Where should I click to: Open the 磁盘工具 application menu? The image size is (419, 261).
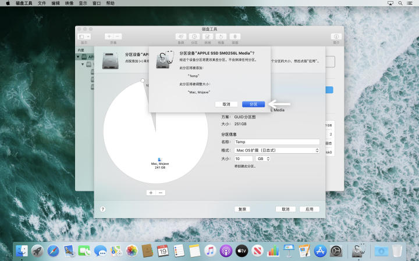24,3
